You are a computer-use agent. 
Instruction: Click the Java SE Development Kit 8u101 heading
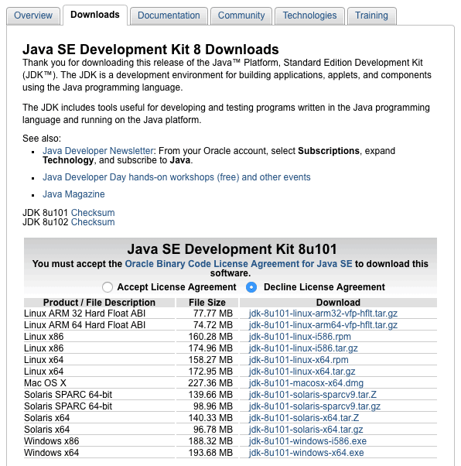pyautogui.click(x=232, y=249)
